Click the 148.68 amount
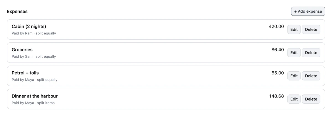 [276, 96]
